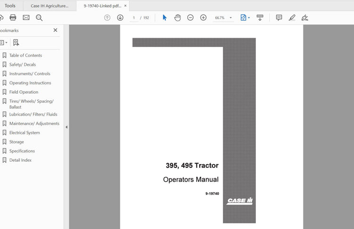Click the Detail Index bookmark ribbon icon
This screenshot has height=229, width=354.
point(4,160)
